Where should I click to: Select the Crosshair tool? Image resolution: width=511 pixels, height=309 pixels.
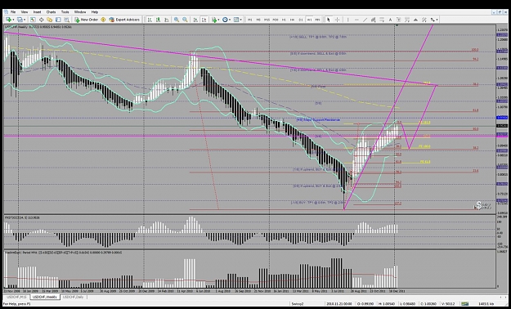338,20
